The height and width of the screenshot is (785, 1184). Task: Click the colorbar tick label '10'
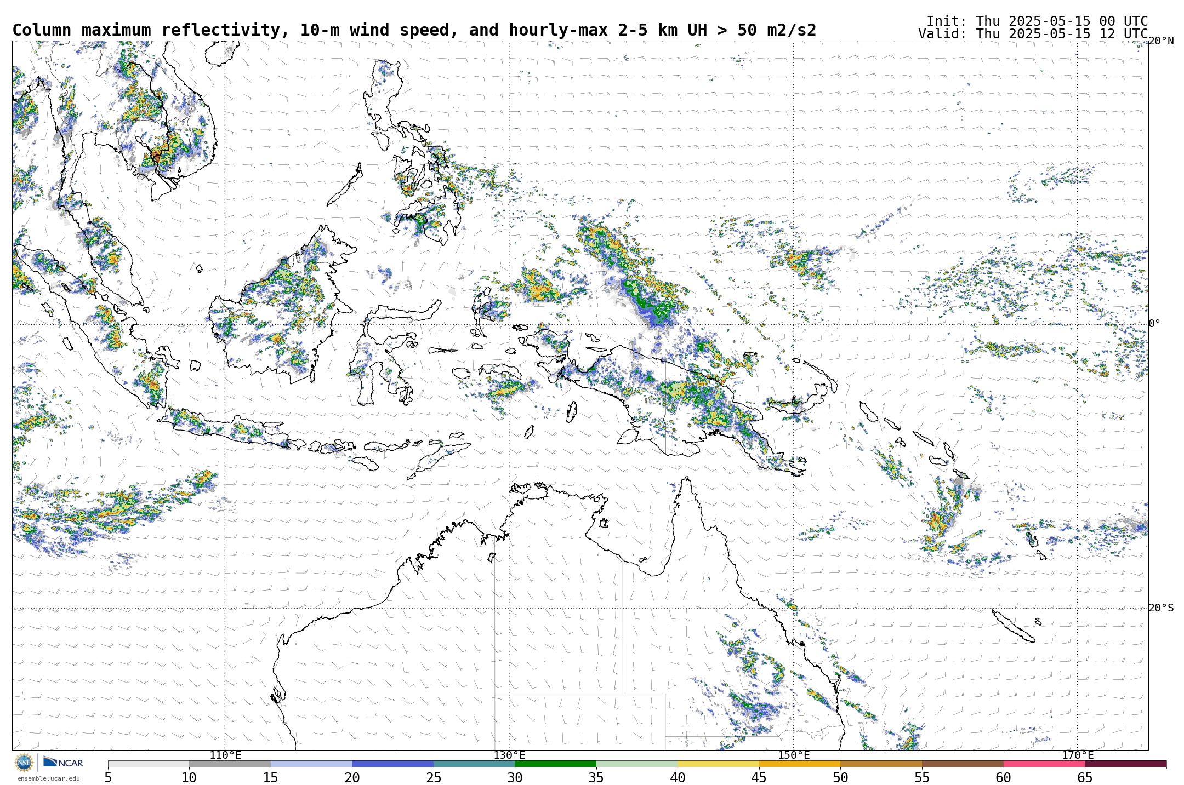pos(189,778)
